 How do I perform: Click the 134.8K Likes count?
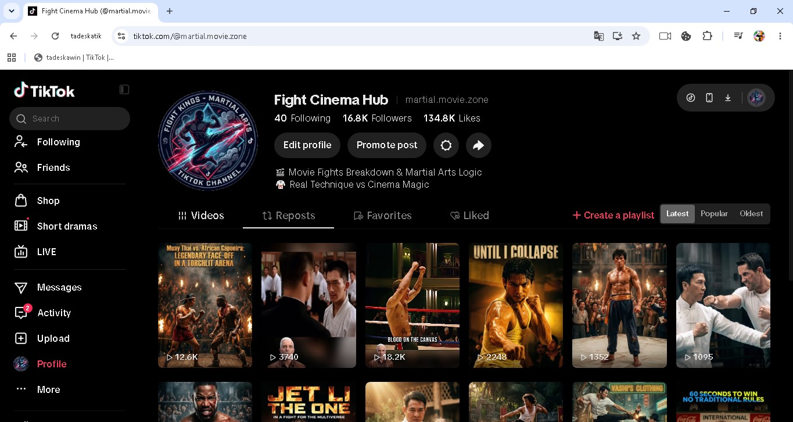click(451, 118)
